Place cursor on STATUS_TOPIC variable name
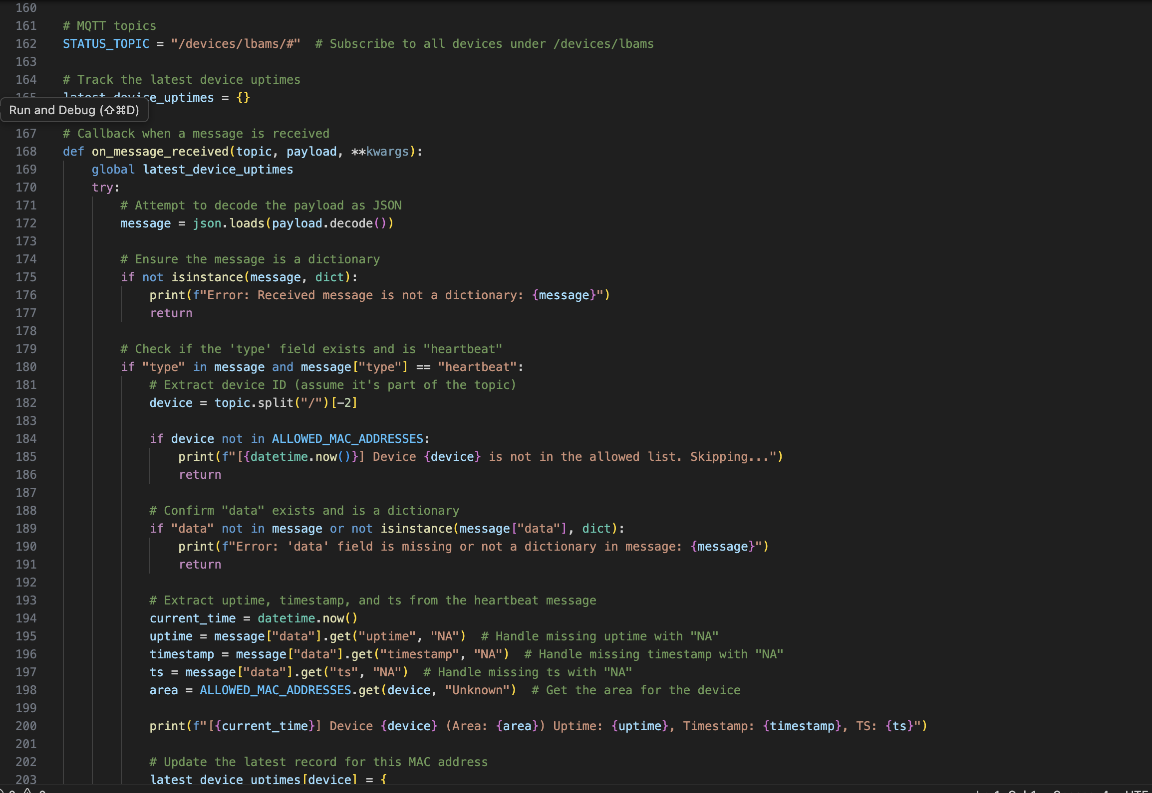The height and width of the screenshot is (793, 1152). 106,44
